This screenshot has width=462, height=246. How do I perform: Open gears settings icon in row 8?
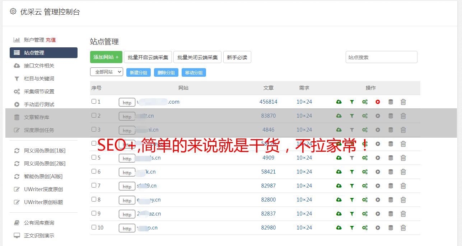tap(365, 200)
